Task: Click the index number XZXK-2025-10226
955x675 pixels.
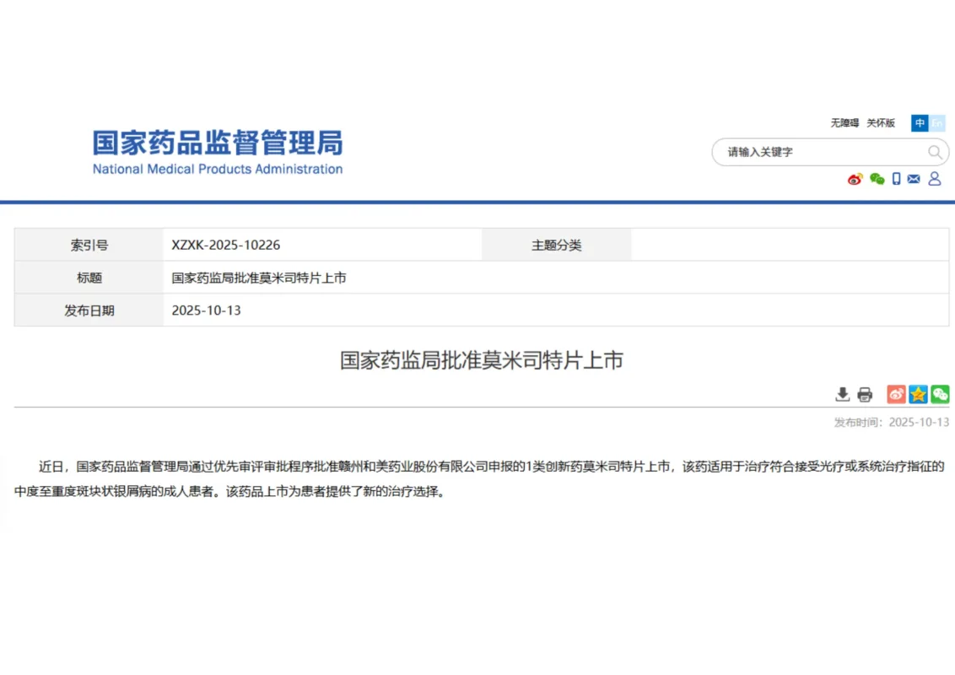Action: (226, 246)
